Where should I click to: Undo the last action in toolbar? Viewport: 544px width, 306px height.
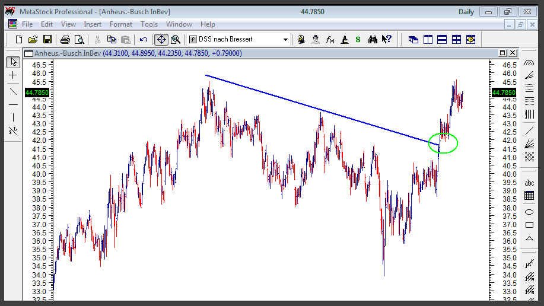(x=144, y=40)
